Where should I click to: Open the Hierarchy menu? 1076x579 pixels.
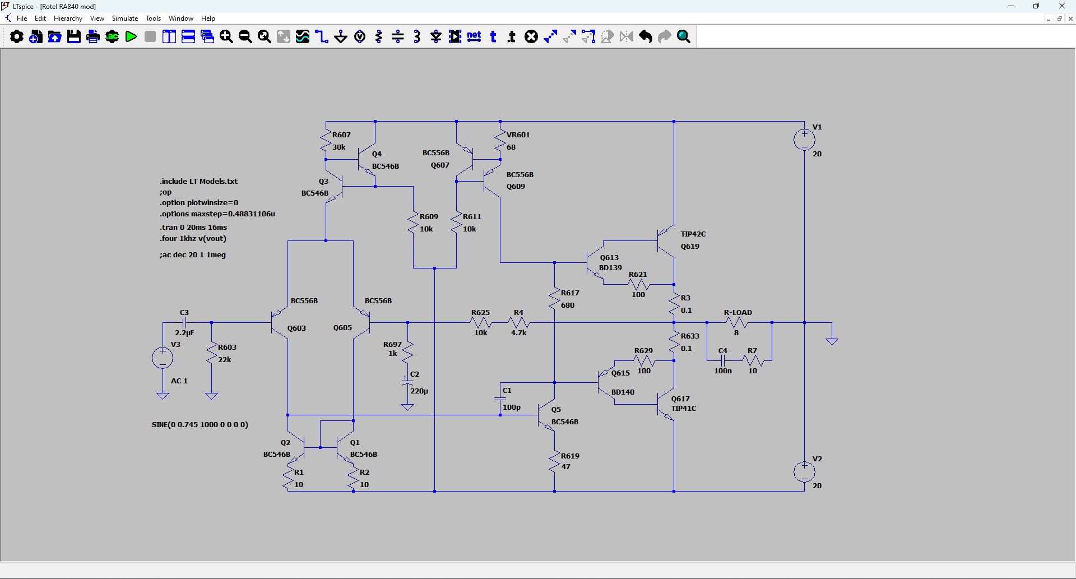point(68,18)
